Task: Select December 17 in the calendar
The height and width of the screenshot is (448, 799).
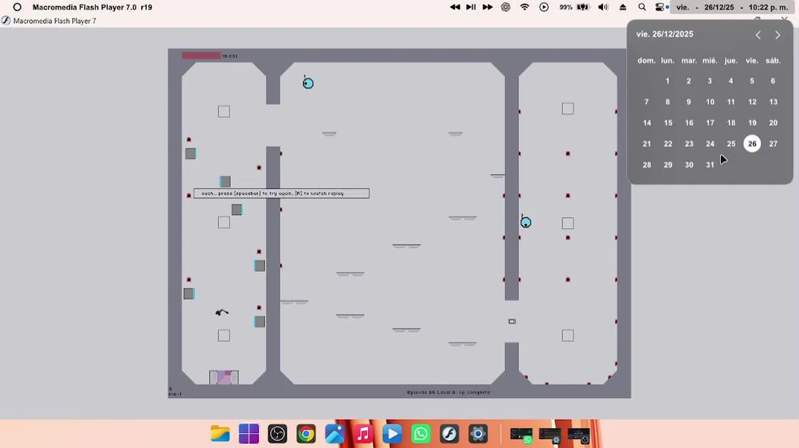Action: click(x=710, y=123)
